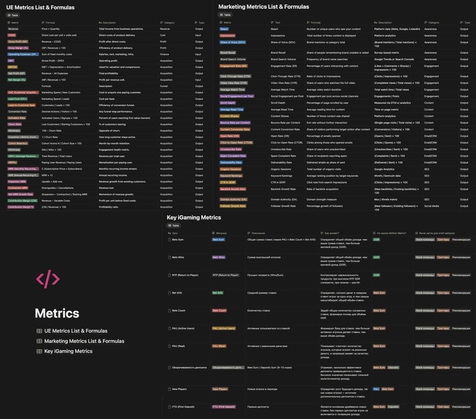This screenshot has height=419, width=476.
Task: Open the Метрика column header menu
Action: click(221, 233)
